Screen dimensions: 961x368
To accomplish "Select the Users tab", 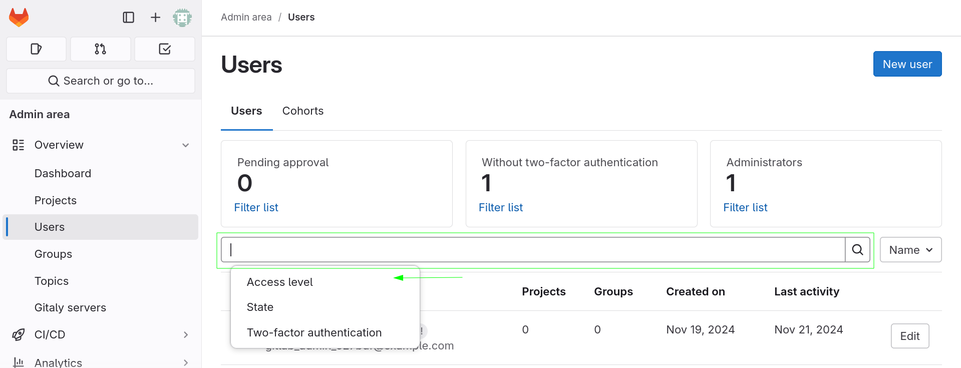I will click(246, 111).
